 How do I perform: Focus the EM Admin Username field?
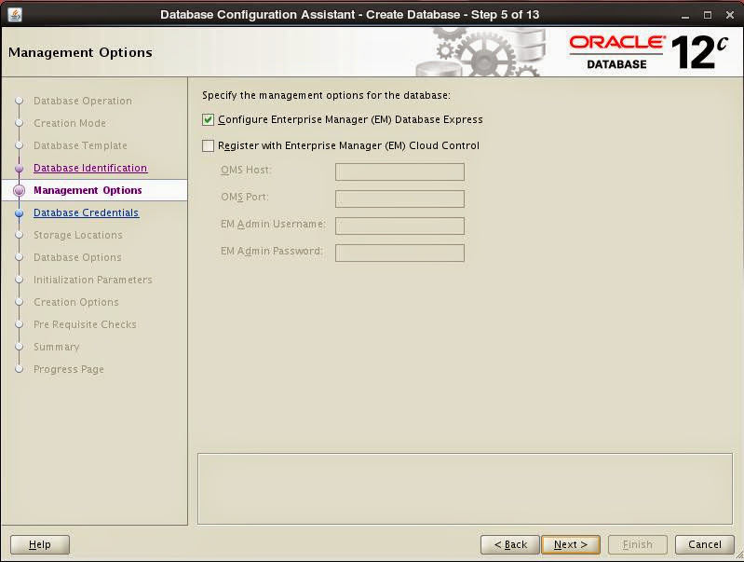point(399,226)
